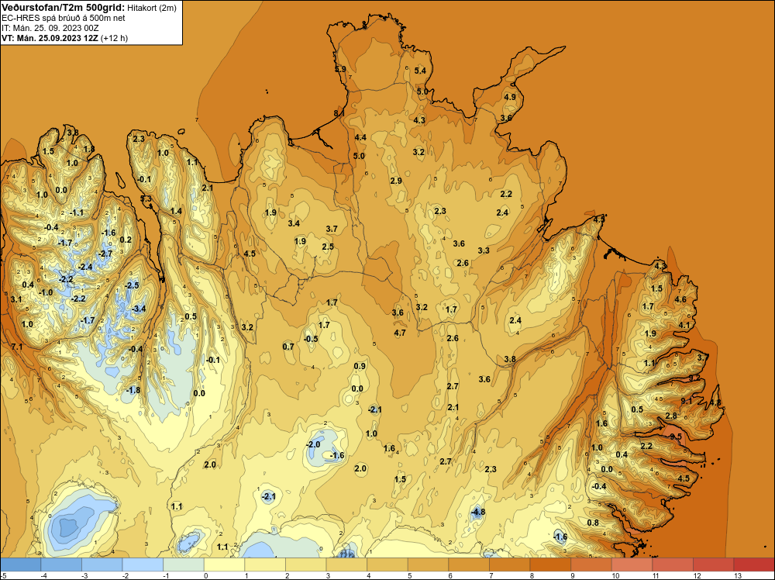The image size is (775, 580).
Task: Click the 9.5 temperature value
Action: 676,437
